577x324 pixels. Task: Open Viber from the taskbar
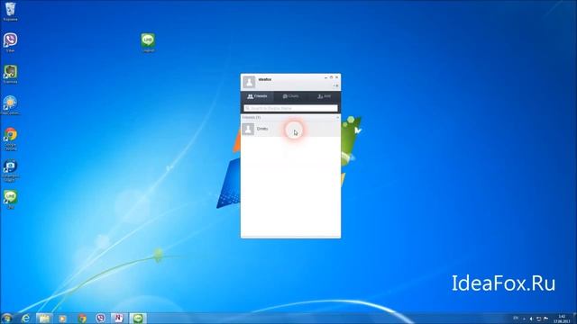click(100, 318)
